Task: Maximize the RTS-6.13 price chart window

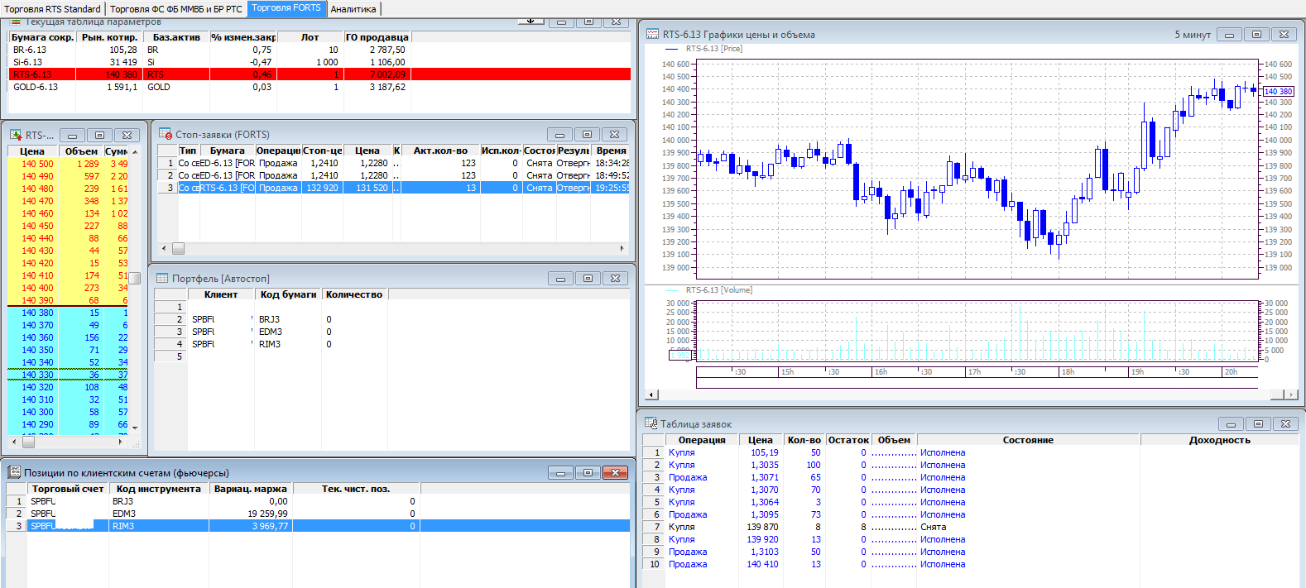Action: tap(1256, 35)
